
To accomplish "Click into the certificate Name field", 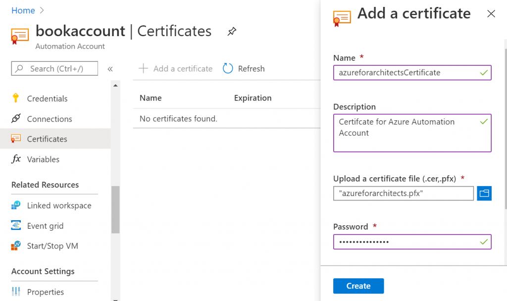I will [x=406, y=73].
